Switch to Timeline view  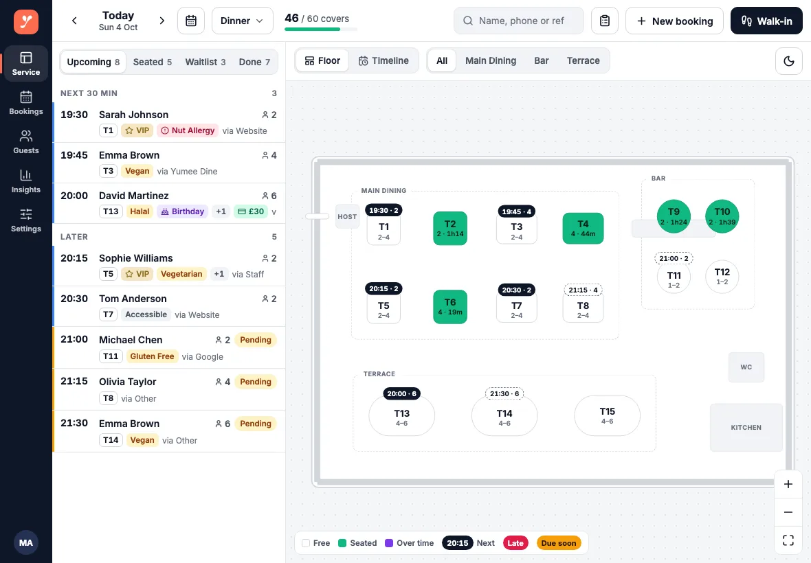(384, 61)
